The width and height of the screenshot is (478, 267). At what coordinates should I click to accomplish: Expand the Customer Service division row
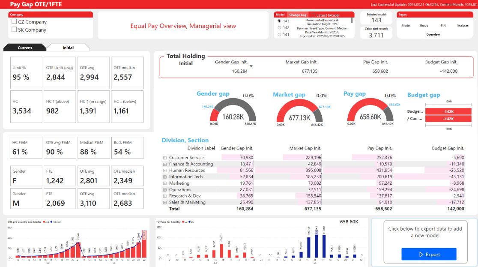pyautogui.click(x=164, y=158)
